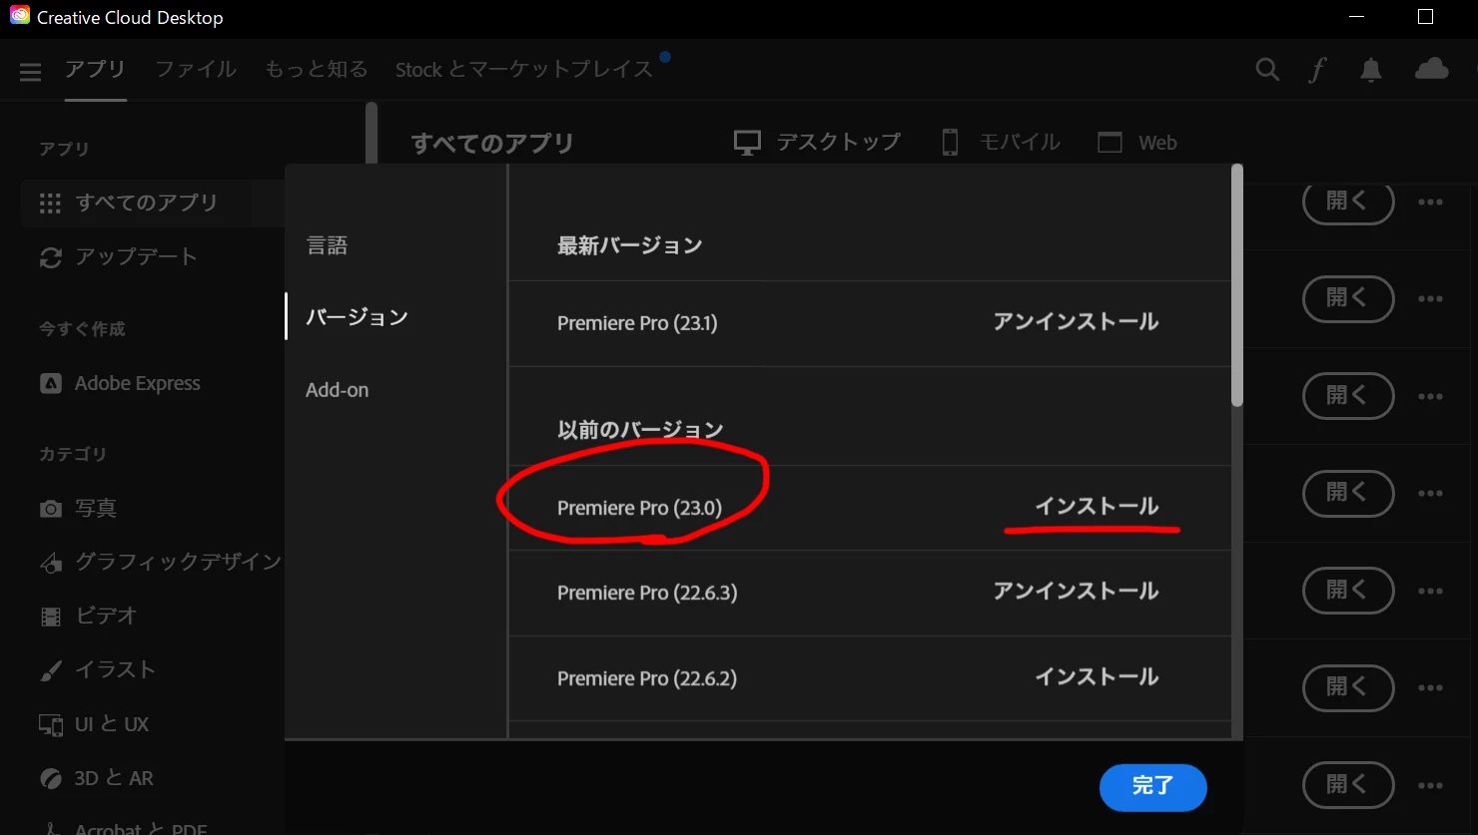Viewport: 1478px width, 835px height.
Task: Click the mobile phone icon
Action: (950, 143)
